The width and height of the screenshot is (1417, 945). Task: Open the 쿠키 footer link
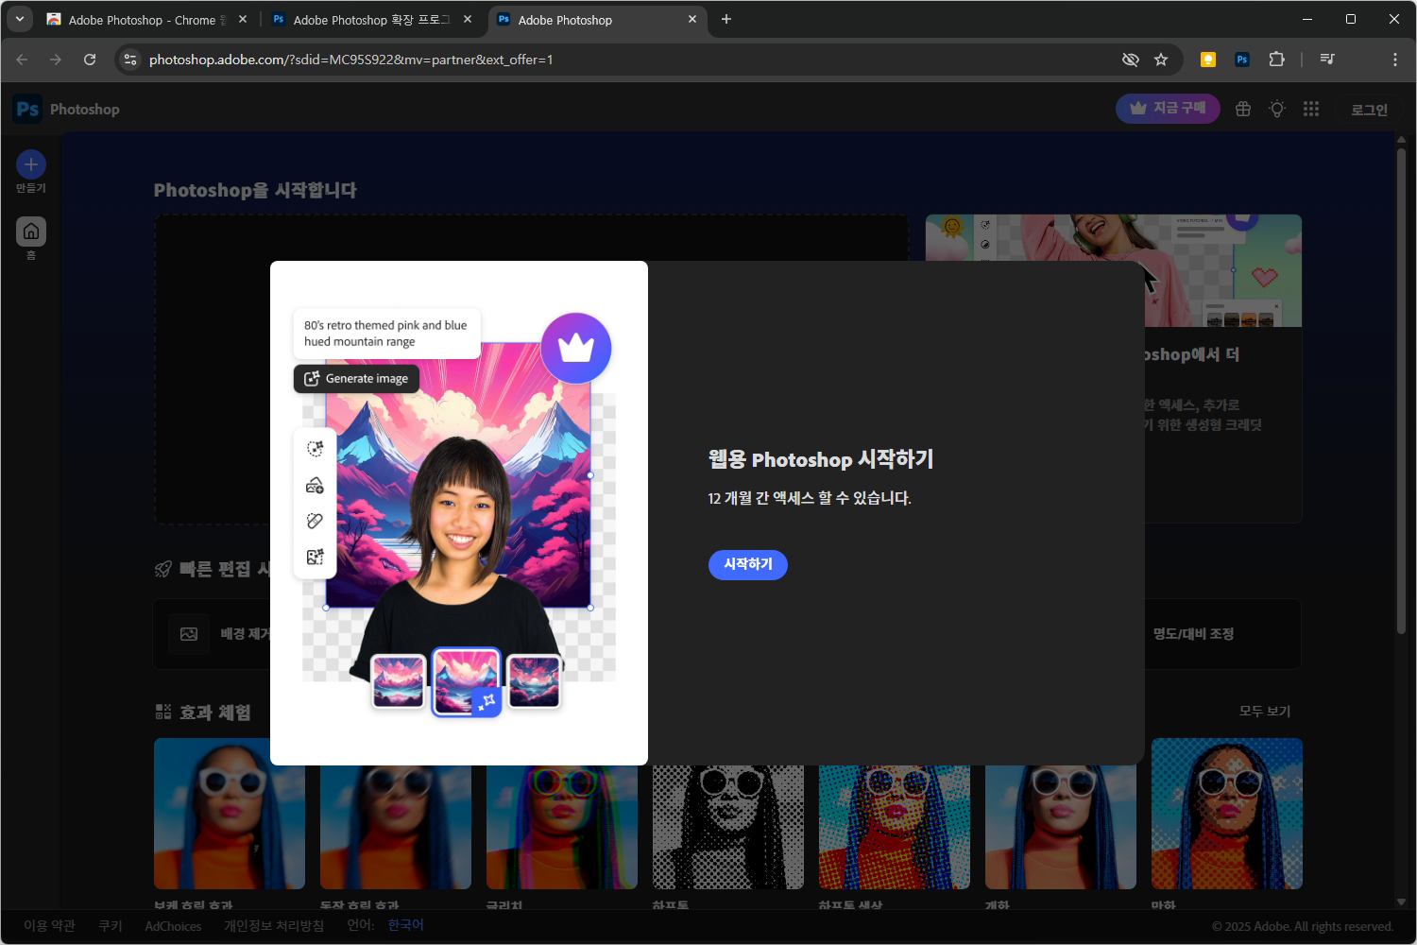[111, 926]
